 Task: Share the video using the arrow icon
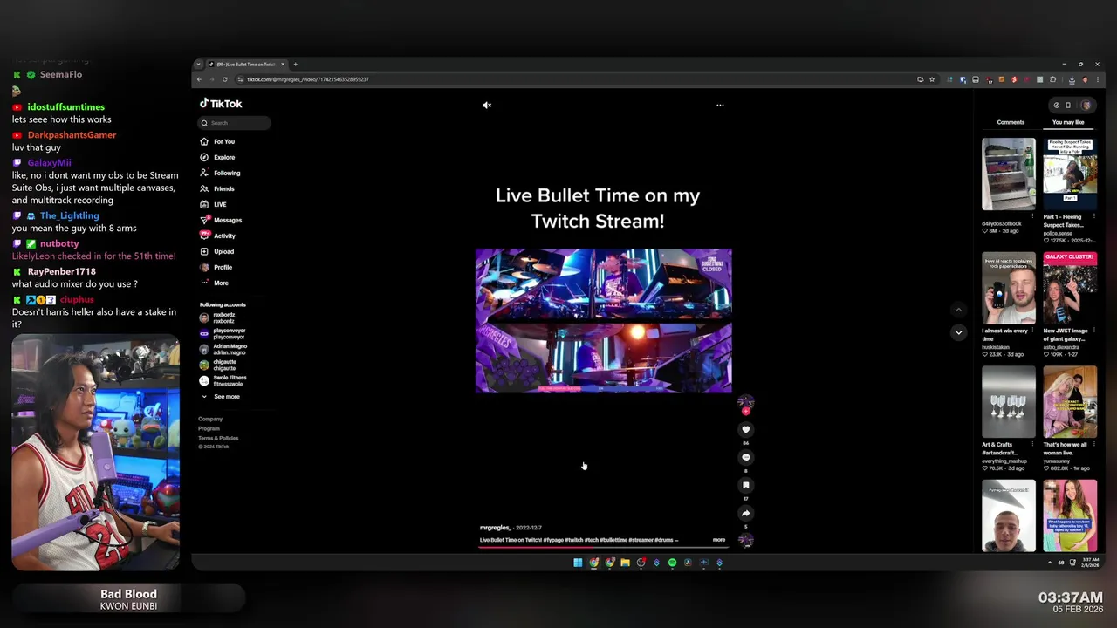click(x=745, y=513)
